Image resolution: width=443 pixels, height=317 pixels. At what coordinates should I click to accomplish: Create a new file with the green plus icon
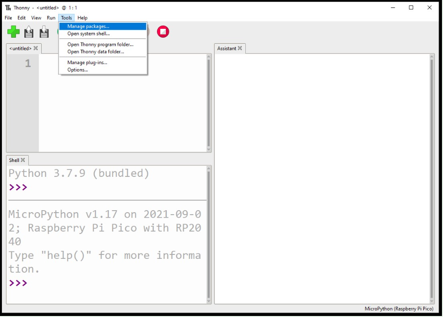click(13, 31)
